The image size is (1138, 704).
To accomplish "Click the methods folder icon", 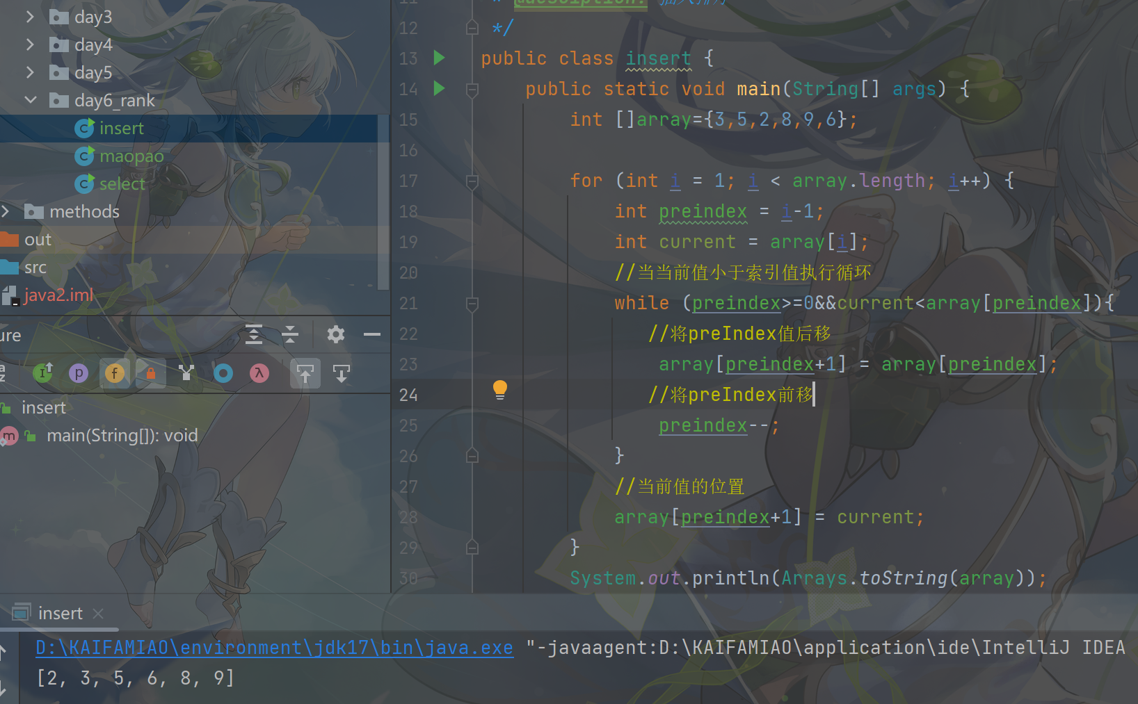I will pyautogui.click(x=34, y=211).
